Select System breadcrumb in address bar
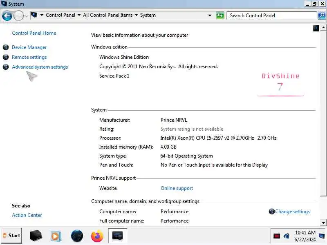327x245 pixels. point(148,15)
